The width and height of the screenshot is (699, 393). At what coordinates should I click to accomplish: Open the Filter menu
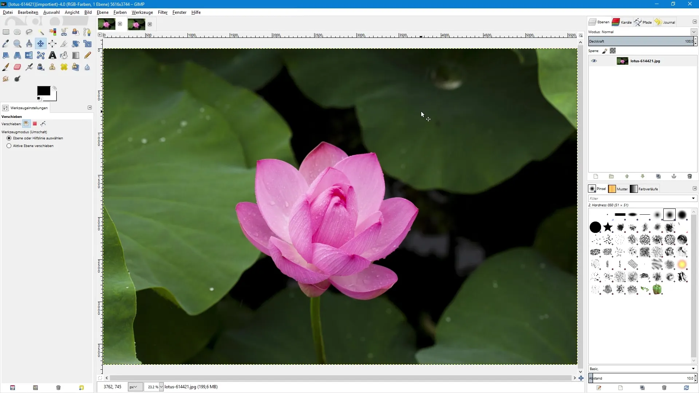point(163,12)
